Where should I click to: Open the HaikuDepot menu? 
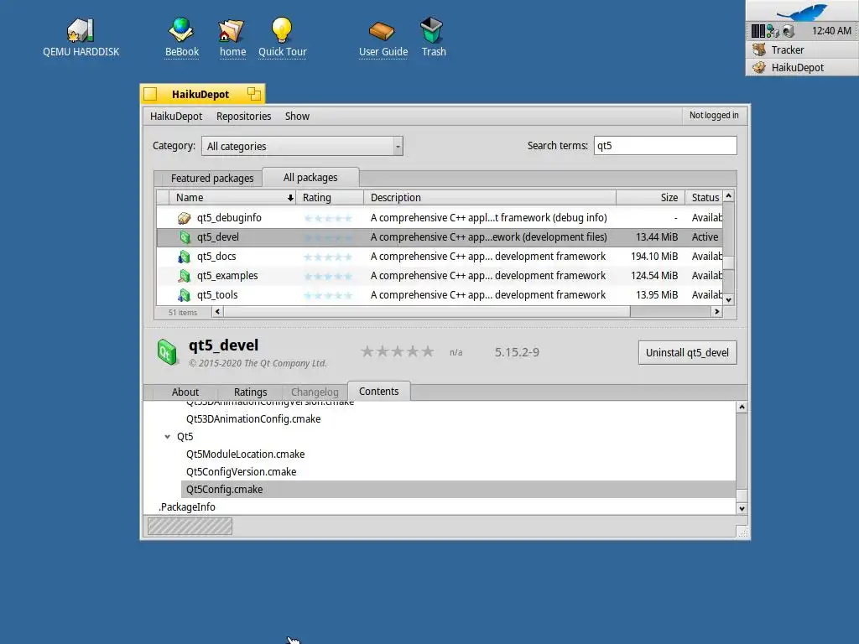click(176, 116)
